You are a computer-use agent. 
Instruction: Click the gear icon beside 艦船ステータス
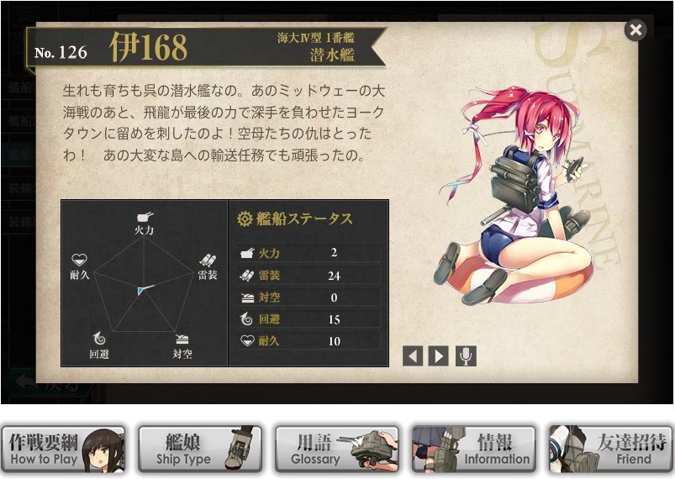tap(245, 218)
